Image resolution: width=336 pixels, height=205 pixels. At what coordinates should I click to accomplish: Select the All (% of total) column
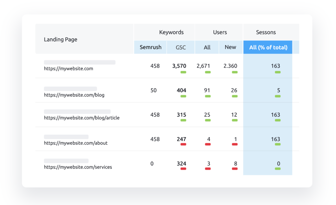tap(268, 47)
